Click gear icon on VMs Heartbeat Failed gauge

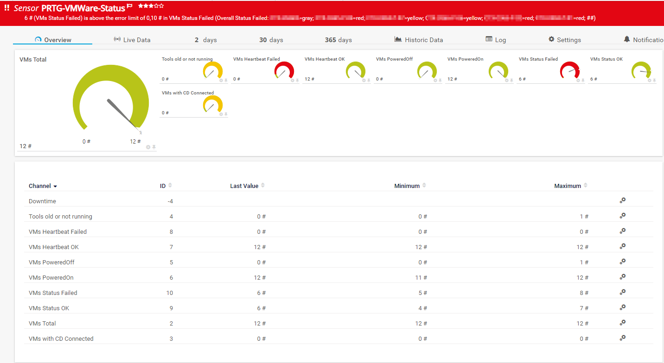[x=293, y=80]
